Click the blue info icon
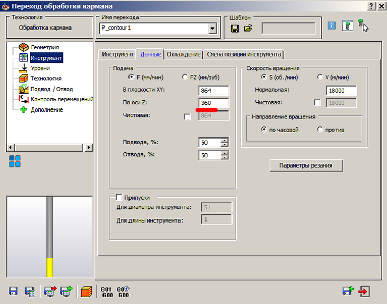 331,25
